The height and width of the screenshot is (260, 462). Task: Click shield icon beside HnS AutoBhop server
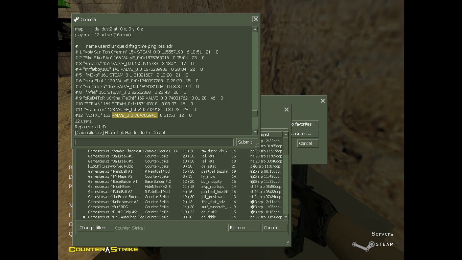pos(84,217)
